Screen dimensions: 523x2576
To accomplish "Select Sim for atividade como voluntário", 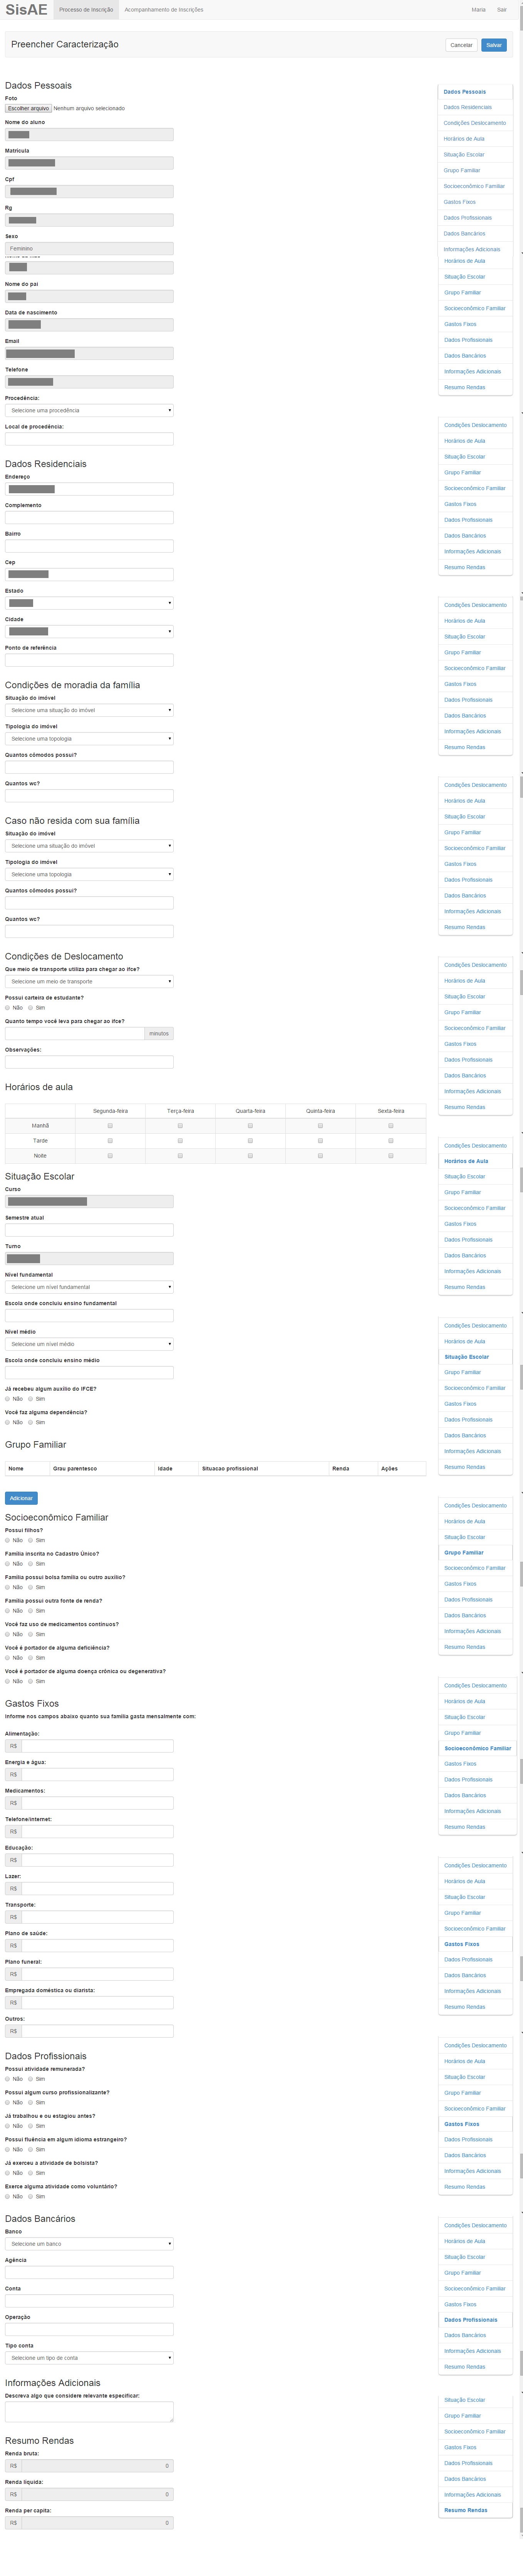I will [x=31, y=2196].
